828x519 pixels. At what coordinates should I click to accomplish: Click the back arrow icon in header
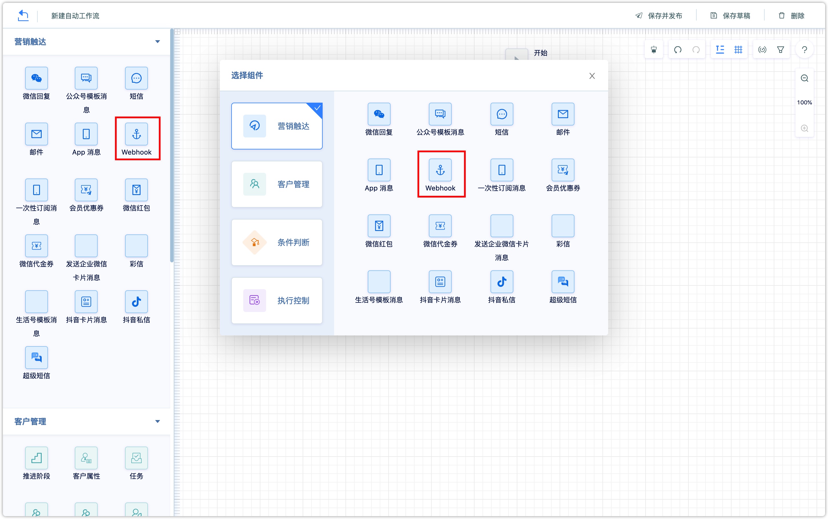(23, 15)
